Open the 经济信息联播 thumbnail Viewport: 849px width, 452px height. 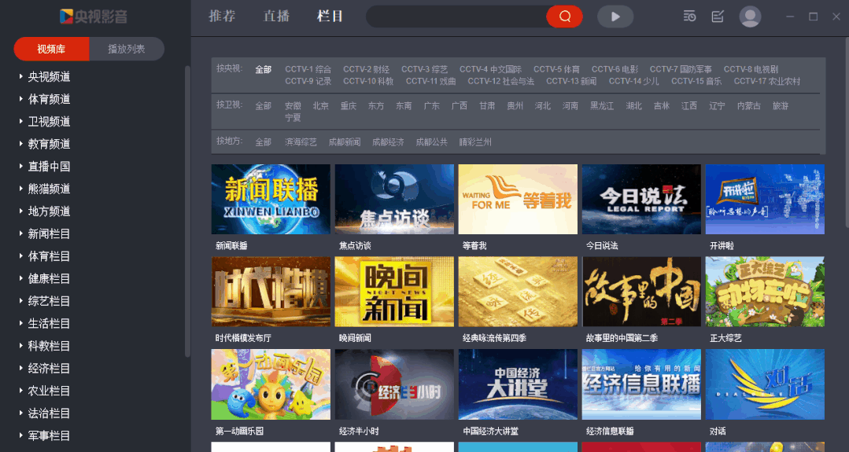pos(641,384)
